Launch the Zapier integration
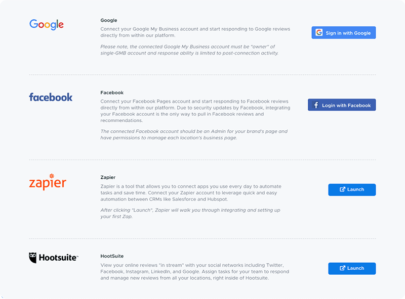 click(x=352, y=190)
